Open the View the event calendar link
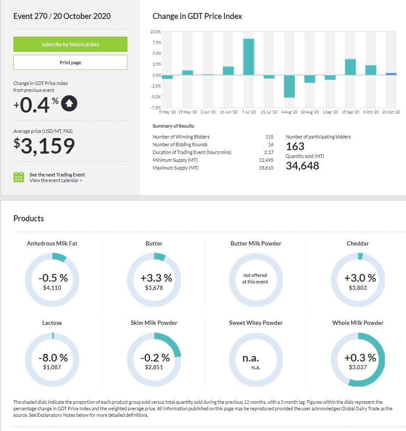 click(x=56, y=180)
